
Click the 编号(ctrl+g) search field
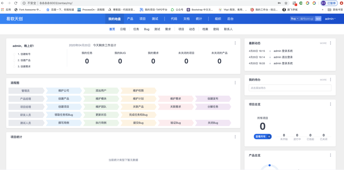pos(307,19)
